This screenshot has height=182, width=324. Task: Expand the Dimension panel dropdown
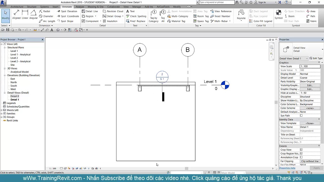point(46,26)
